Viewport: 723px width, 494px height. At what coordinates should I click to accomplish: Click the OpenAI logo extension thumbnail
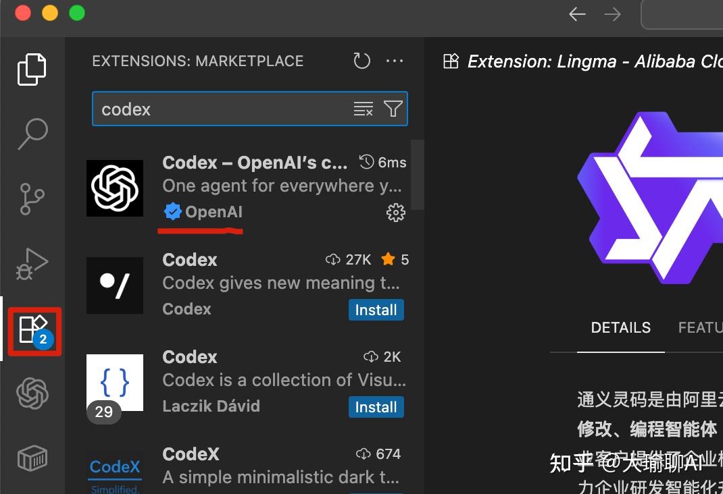[115, 188]
